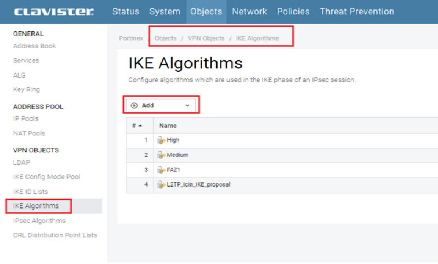Go to Threat Prevention section

point(357,12)
